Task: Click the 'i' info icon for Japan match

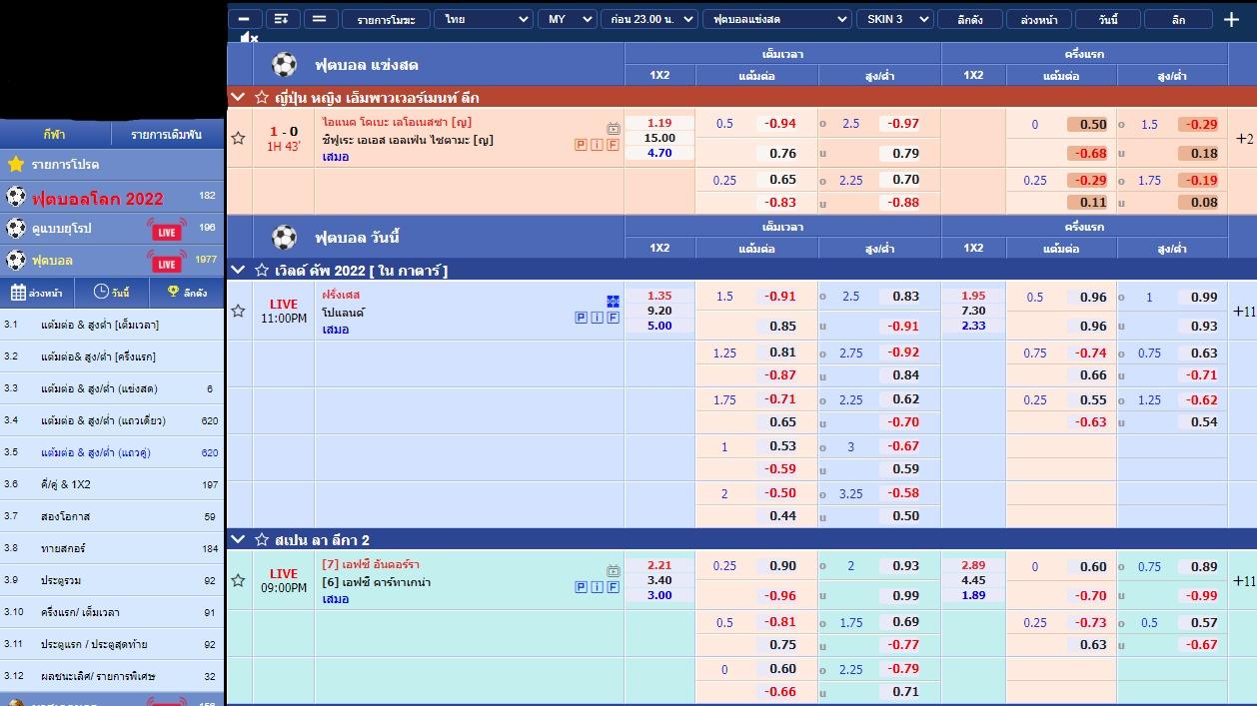Action: pyautogui.click(x=597, y=145)
